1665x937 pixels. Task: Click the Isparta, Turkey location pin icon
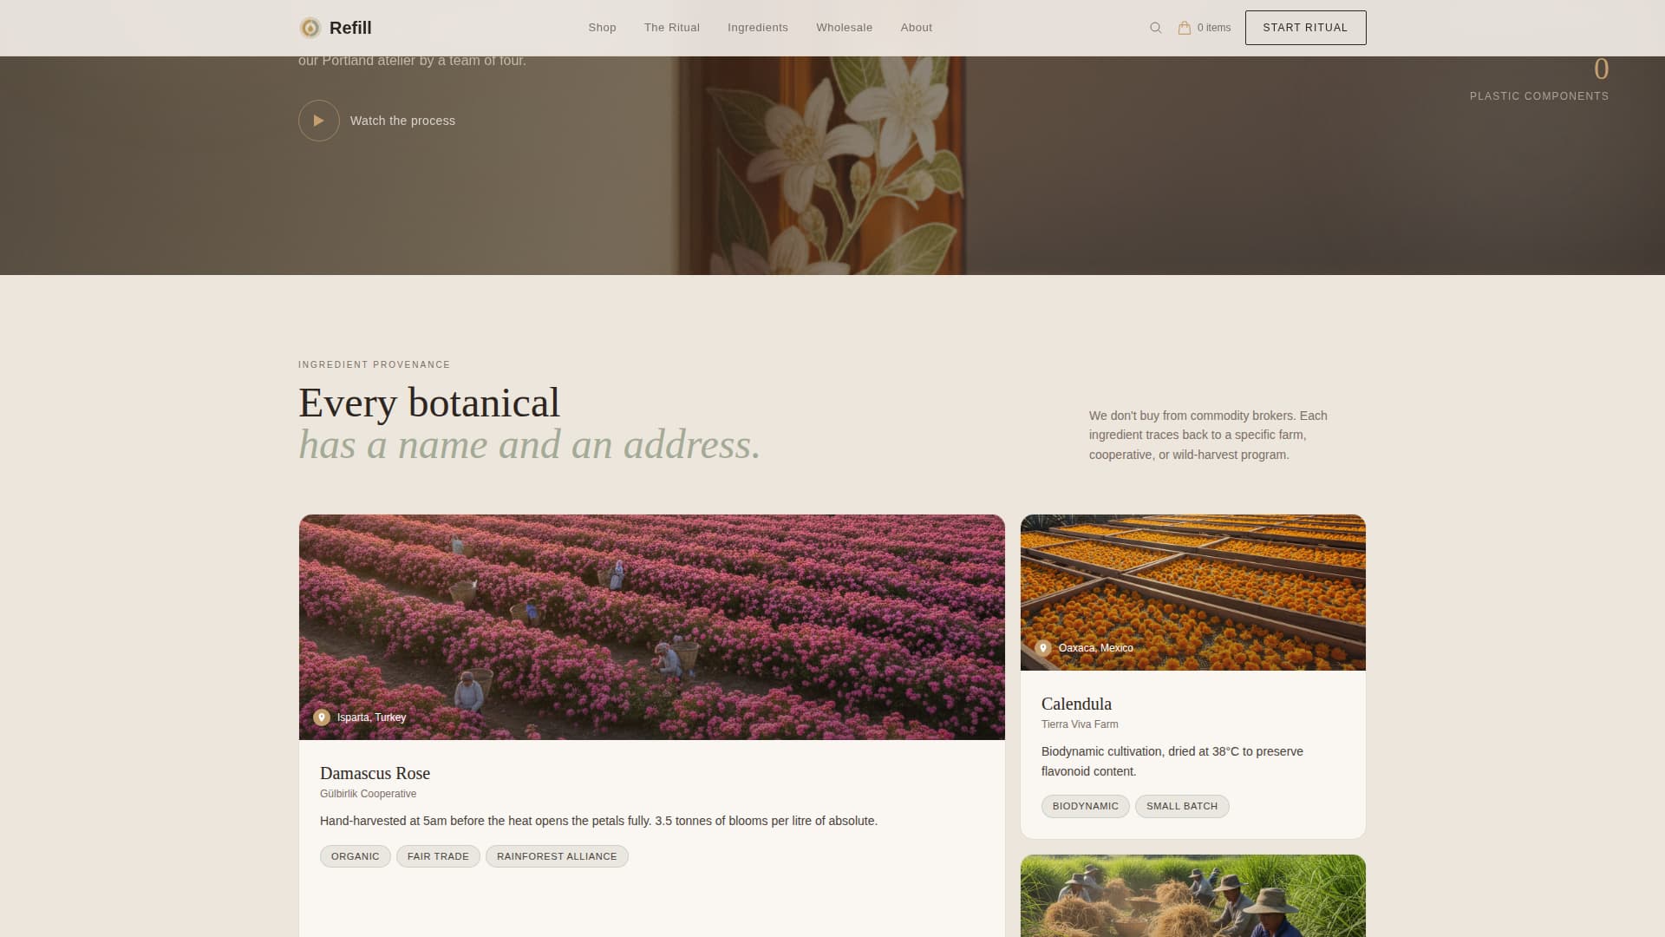(x=322, y=717)
